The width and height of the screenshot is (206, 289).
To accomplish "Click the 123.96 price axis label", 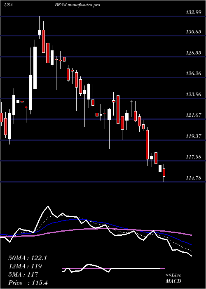I will 194,95.
